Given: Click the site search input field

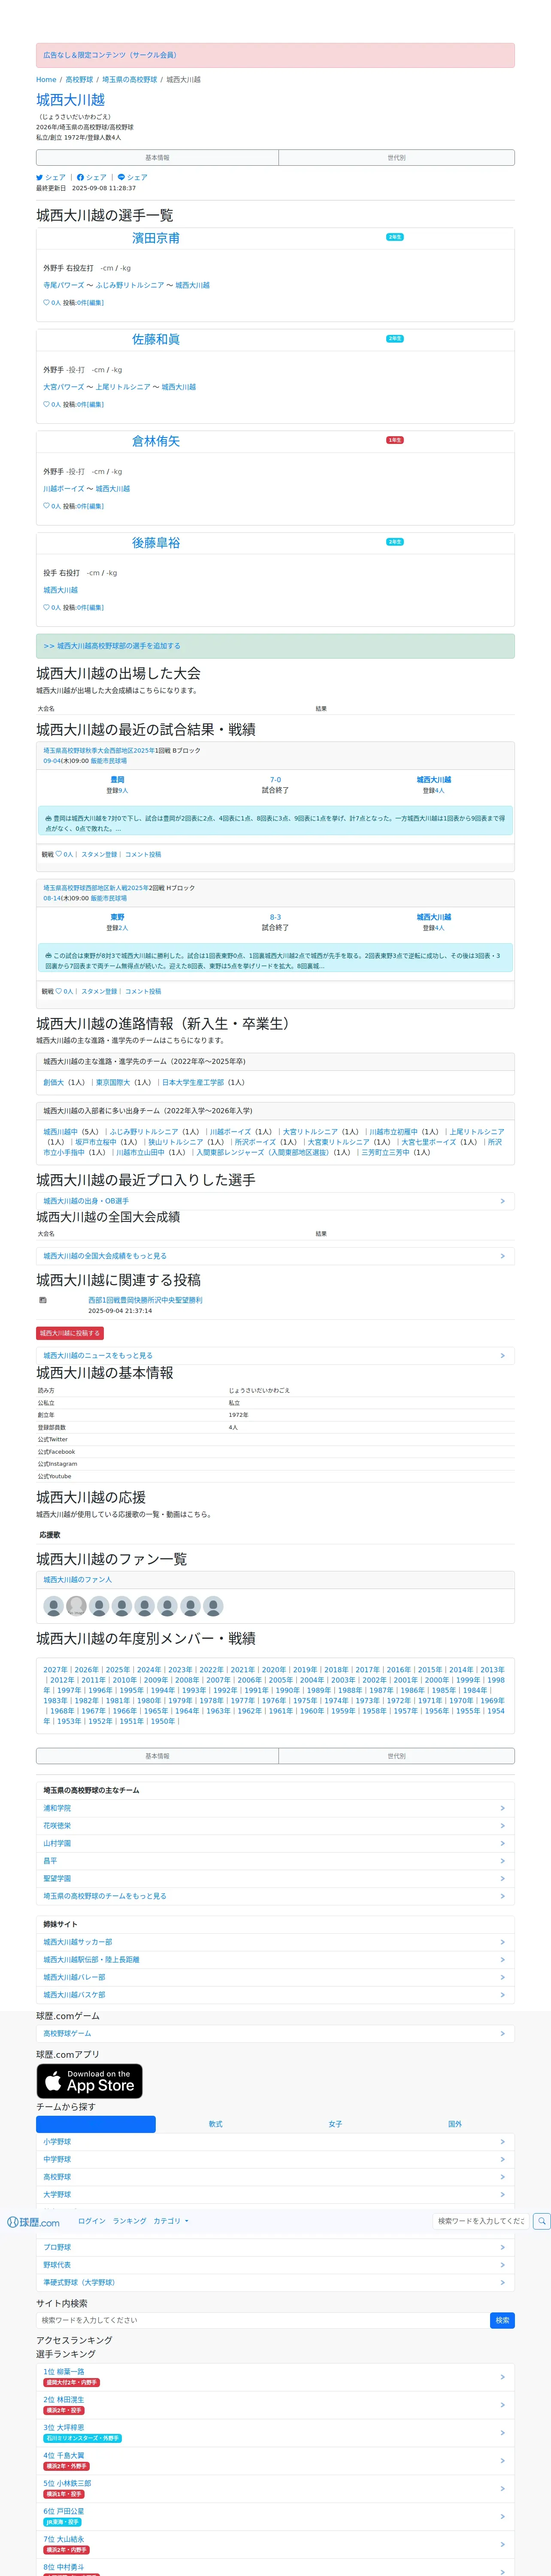Looking at the screenshot, I should click(x=263, y=2320).
